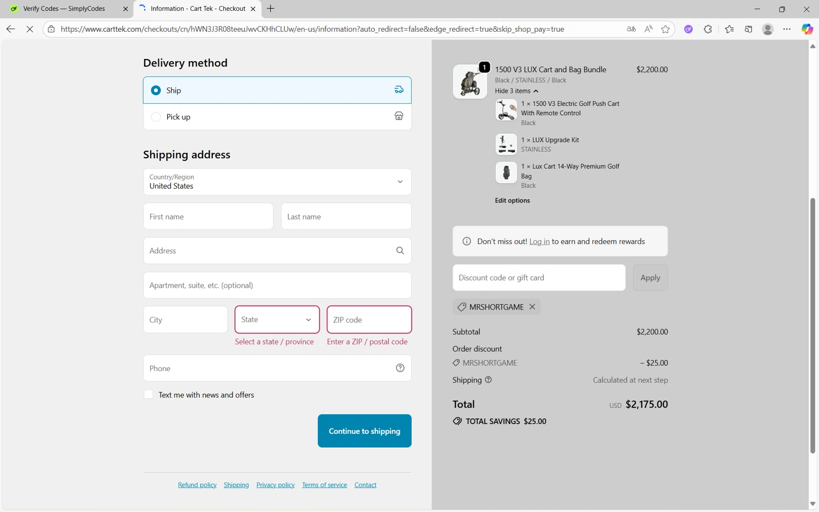
Task: Click the page vertical scrollbar thumb
Action: click(x=812, y=326)
